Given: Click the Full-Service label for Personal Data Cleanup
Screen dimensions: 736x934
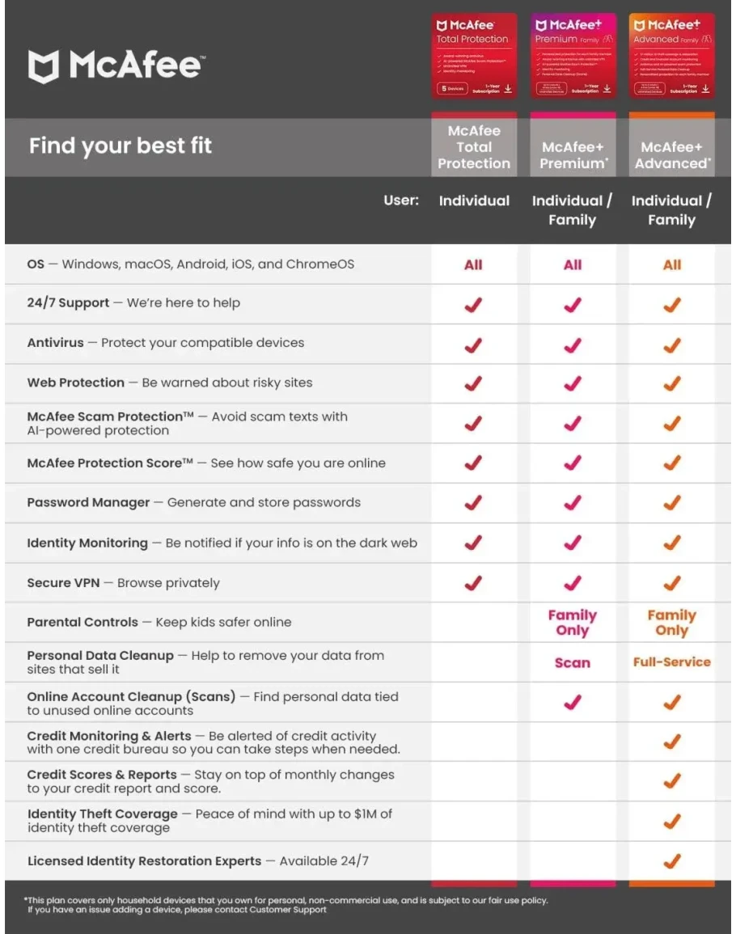Looking at the screenshot, I should tap(671, 661).
